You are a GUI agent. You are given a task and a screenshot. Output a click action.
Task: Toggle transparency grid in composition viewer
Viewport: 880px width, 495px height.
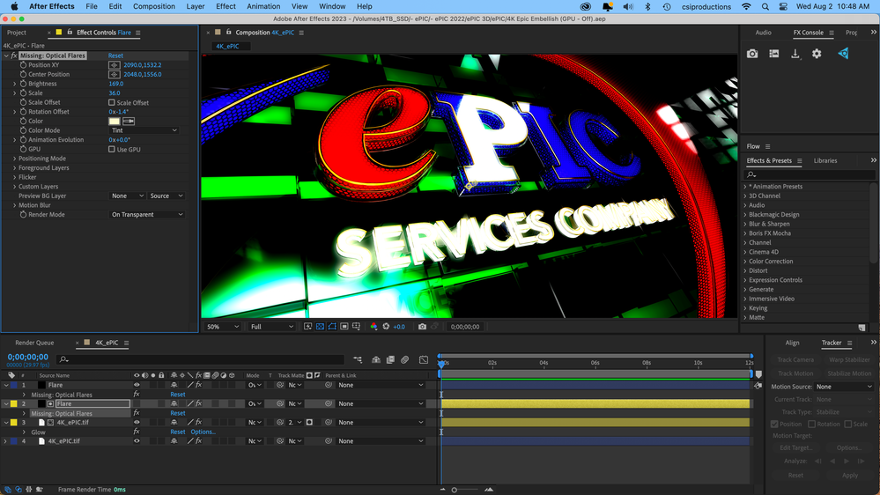[x=320, y=327]
